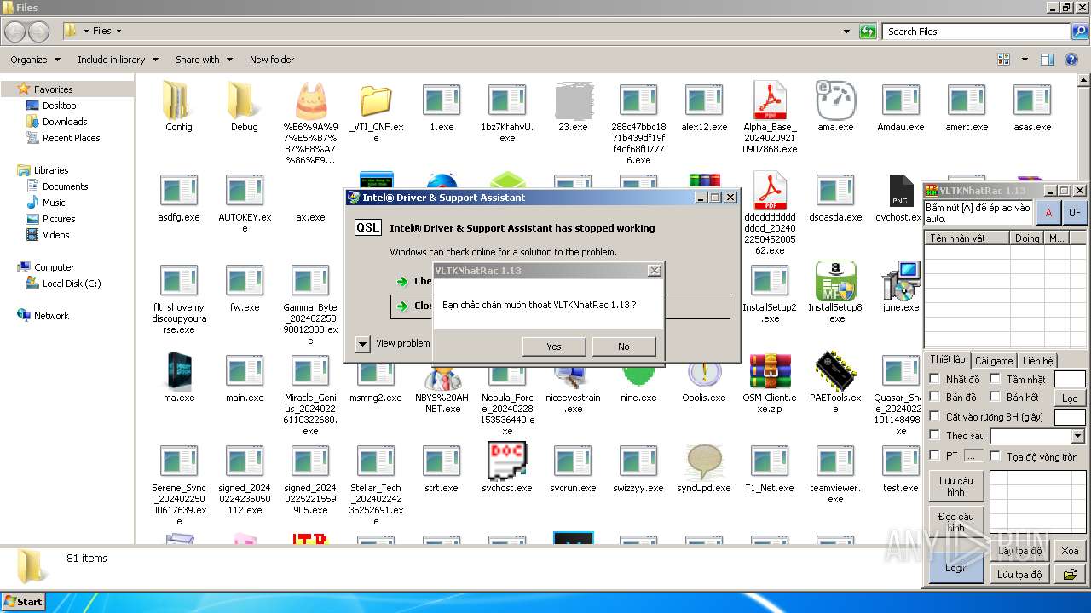Click the Xóa button
Viewport: 1091px width, 613px height.
click(1070, 551)
